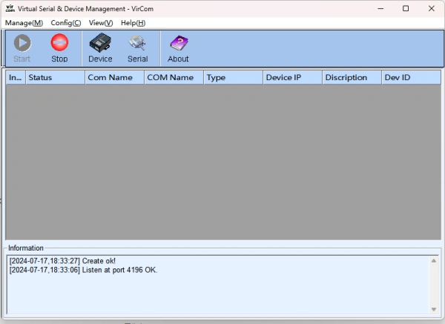This screenshot has width=445, height=324.
Task: Sort by the Status column header
Action: click(56, 77)
